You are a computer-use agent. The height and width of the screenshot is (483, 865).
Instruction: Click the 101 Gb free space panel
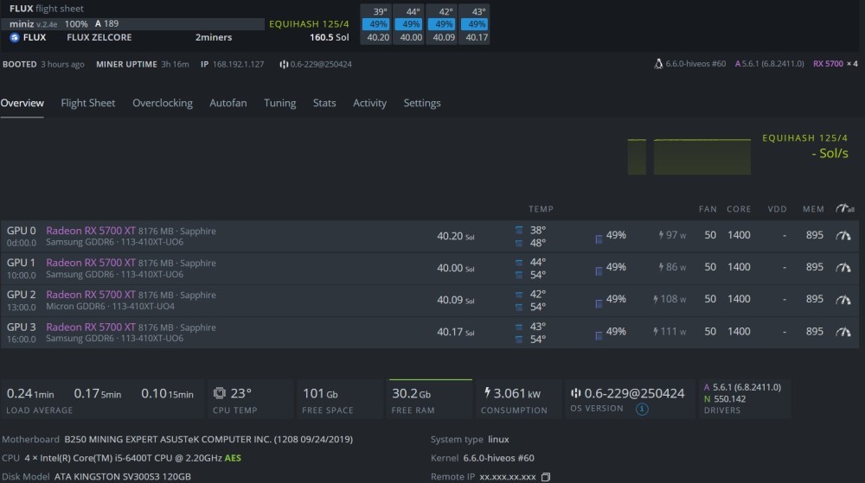tap(341, 400)
